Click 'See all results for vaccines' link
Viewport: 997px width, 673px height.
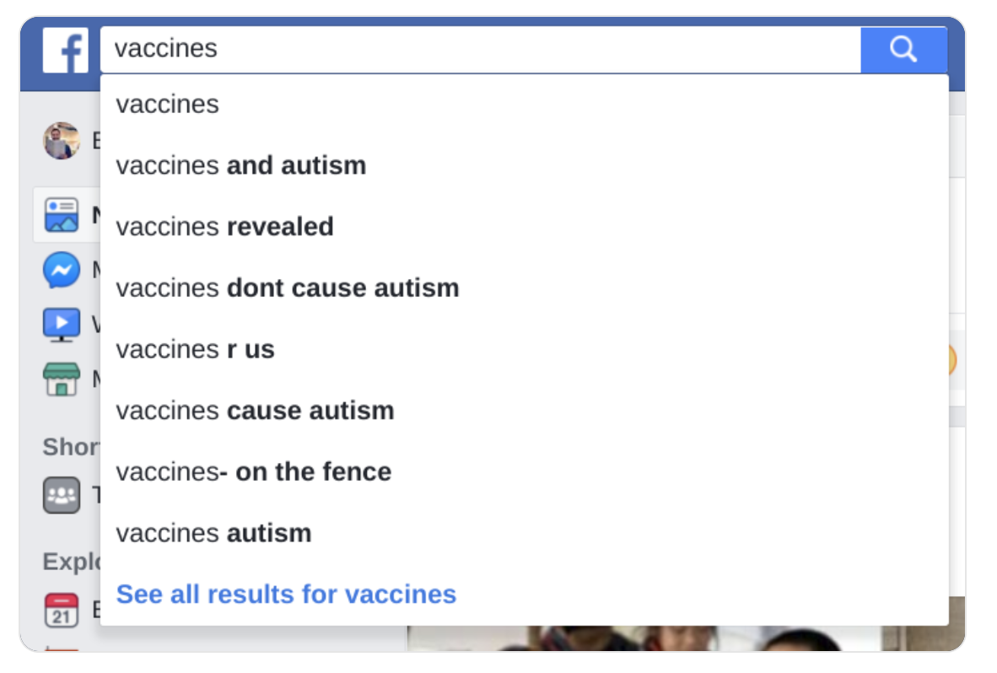pyautogui.click(x=286, y=594)
